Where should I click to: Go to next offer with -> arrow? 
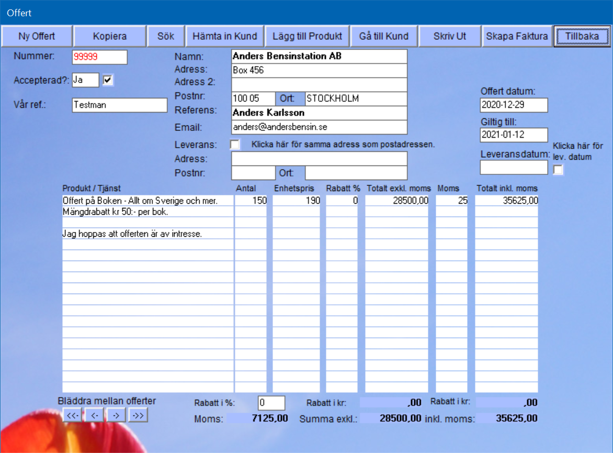pos(116,415)
